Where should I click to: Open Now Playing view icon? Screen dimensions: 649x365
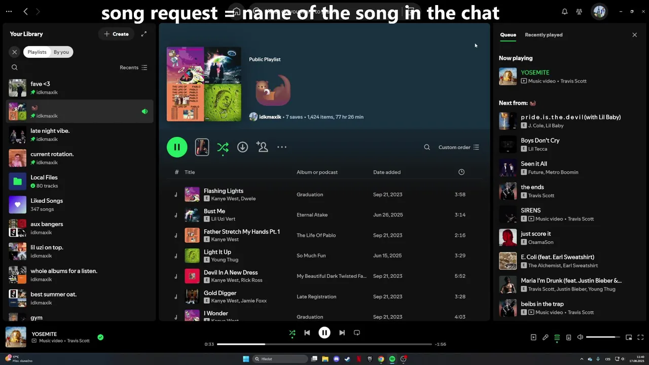coord(533,337)
